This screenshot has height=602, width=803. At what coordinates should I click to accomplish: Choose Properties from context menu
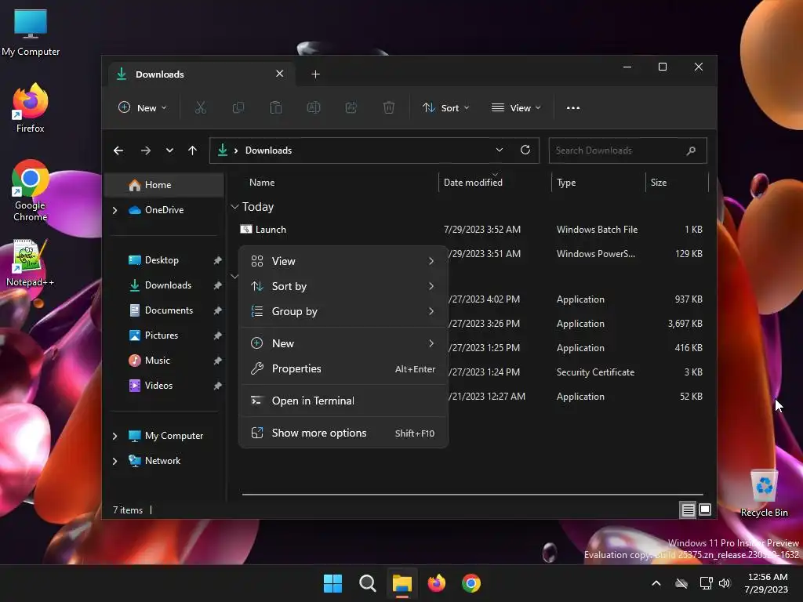[x=343, y=368]
